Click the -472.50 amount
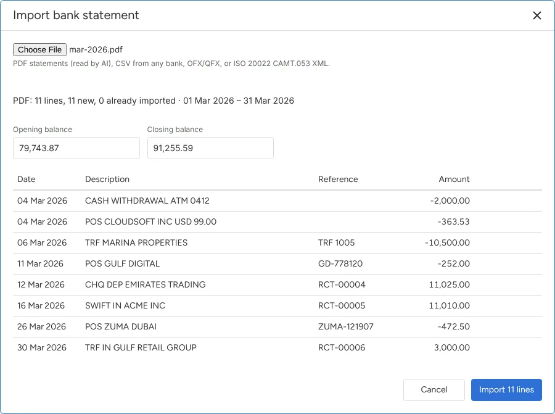The width and height of the screenshot is (555, 414). click(x=453, y=326)
